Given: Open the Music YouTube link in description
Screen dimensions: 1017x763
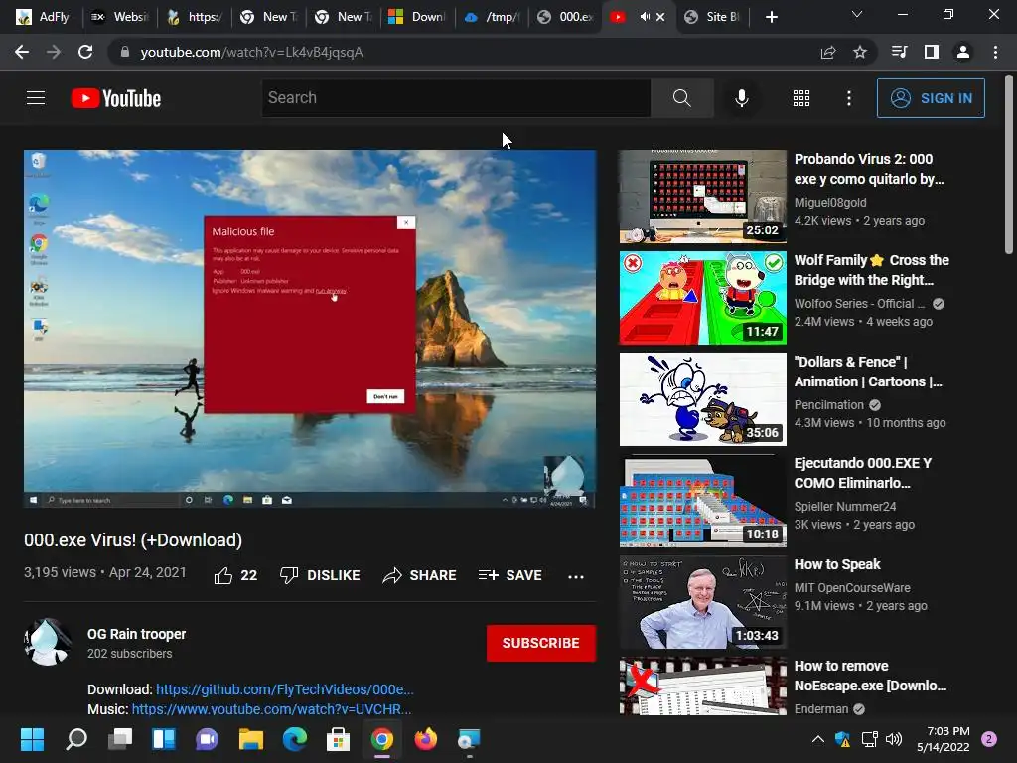Looking at the screenshot, I should pyautogui.click(x=271, y=709).
